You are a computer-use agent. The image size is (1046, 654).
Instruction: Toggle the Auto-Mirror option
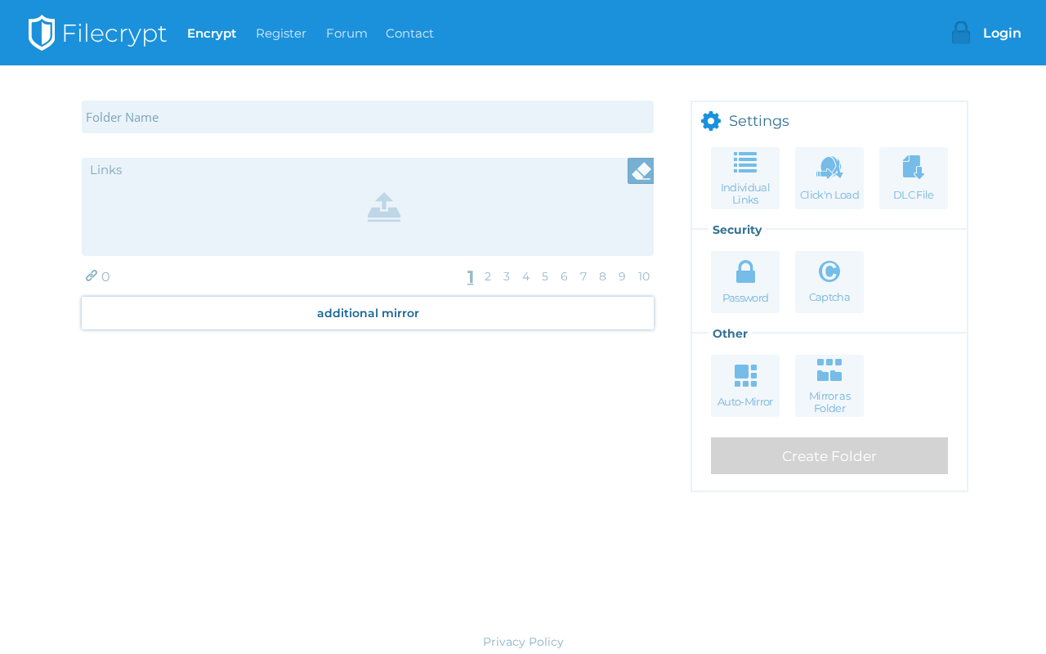745,386
